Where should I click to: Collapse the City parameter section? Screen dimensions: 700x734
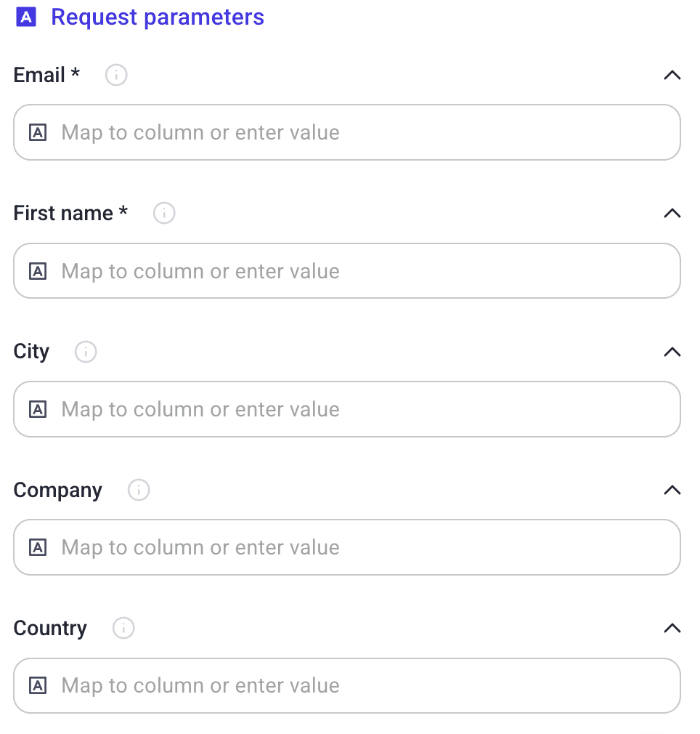(x=672, y=352)
